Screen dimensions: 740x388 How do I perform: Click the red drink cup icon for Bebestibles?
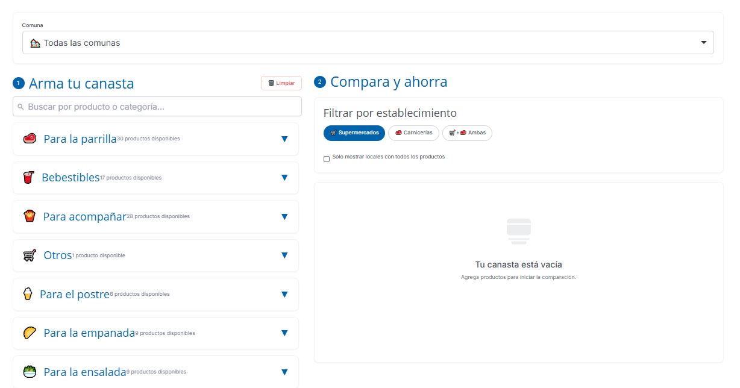(28, 178)
